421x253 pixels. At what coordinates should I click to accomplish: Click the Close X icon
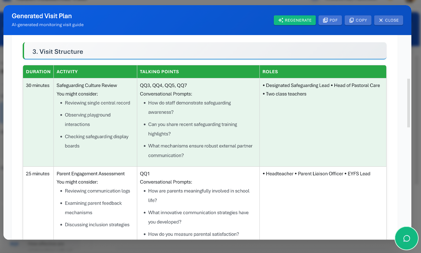tap(381, 20)
